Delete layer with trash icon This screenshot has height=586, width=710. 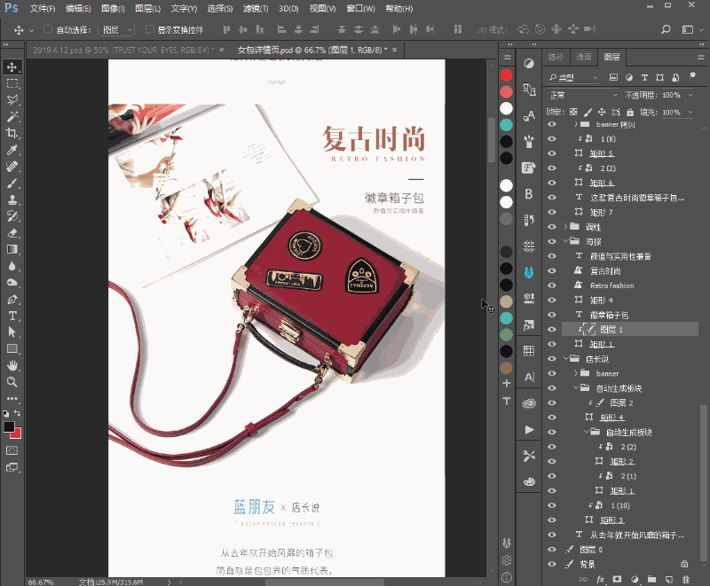[x=685, y=579]
